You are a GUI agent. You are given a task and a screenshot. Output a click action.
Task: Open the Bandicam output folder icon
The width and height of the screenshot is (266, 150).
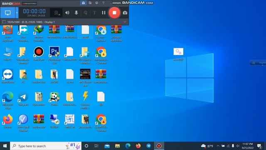pos(90,3)
